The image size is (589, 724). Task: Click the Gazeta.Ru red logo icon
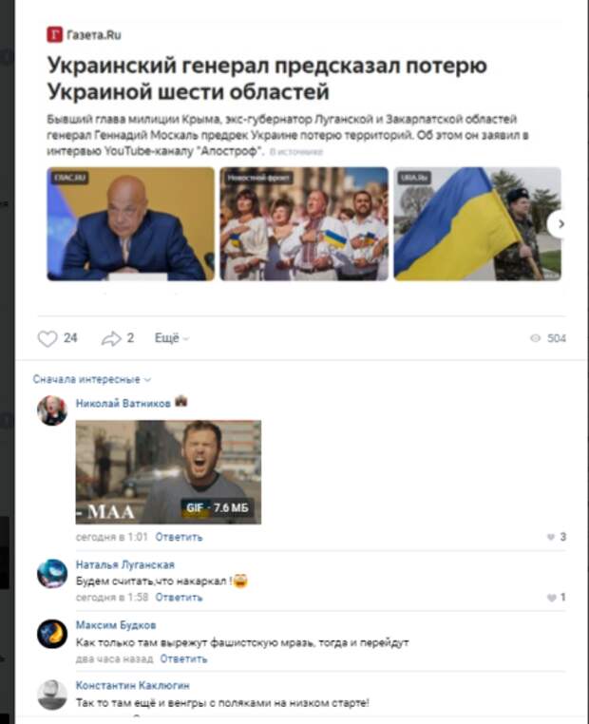(x=54, y=34)
